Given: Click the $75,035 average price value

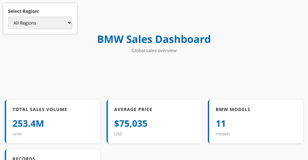Looking at the screenshot, I should 131,124.
